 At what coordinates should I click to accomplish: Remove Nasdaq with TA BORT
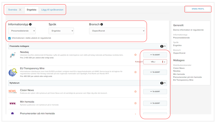pyautogui.click(x=155, y=55)
